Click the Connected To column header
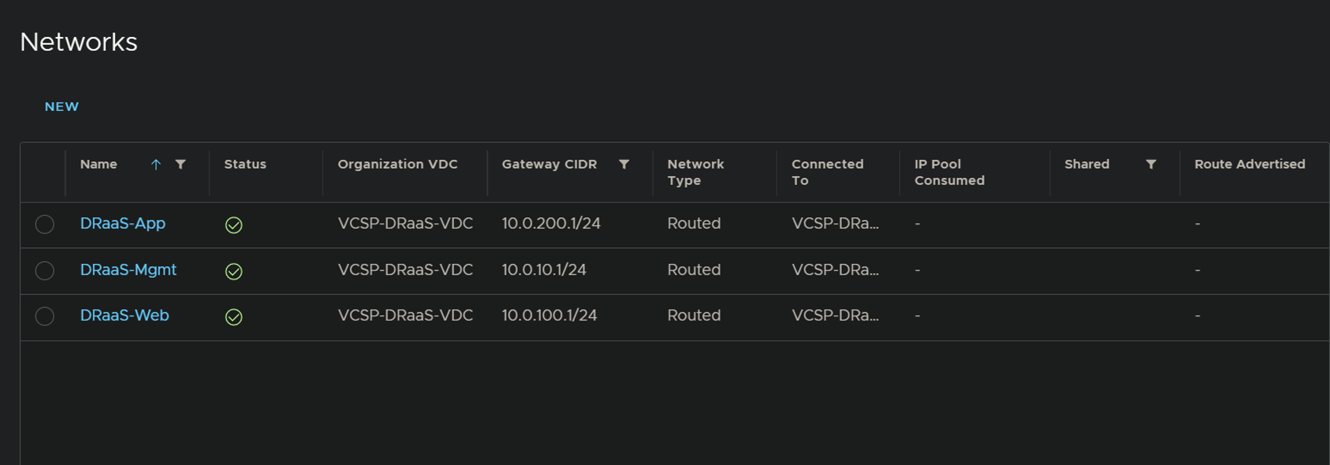 828,172
